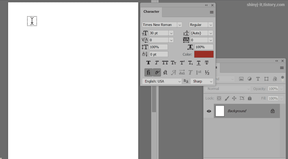Lock all layer attributes

(x=250, y=98)
